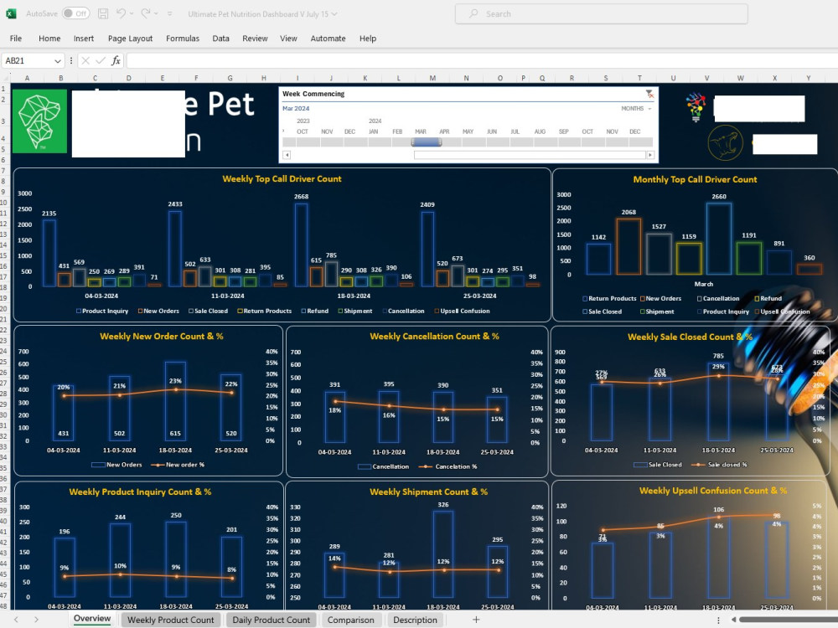
Task: Click the formula bar input area
Action: pos(482,61)
